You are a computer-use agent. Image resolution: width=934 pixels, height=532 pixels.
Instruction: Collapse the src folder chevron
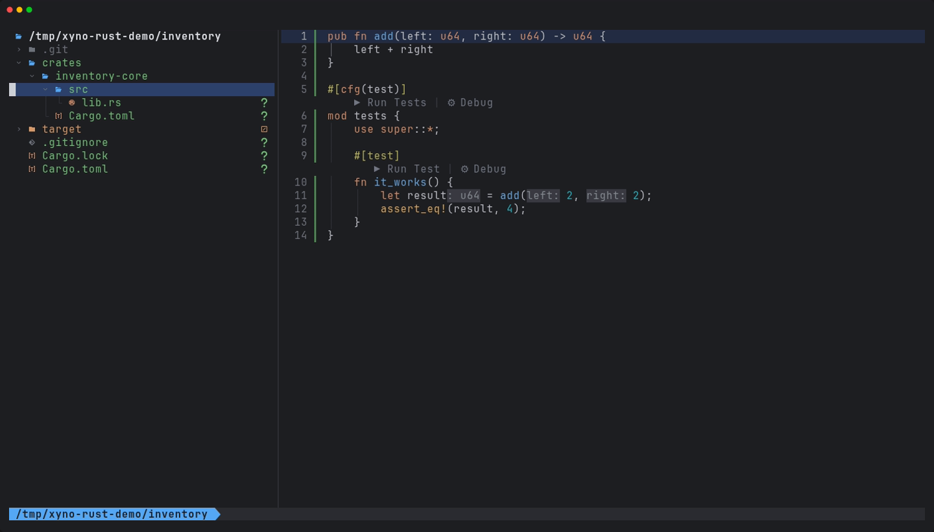point(45,90)
